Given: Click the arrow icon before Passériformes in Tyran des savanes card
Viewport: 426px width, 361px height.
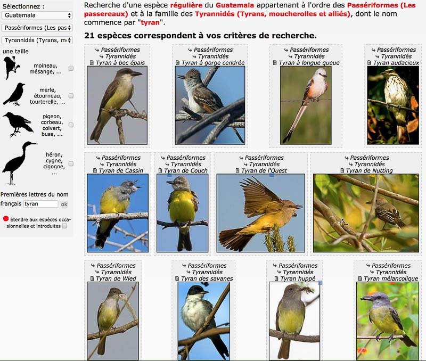Looking at the screenshot, I should pos(184,265).
